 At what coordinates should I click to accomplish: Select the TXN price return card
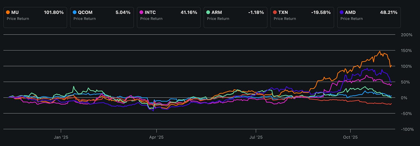302,18
